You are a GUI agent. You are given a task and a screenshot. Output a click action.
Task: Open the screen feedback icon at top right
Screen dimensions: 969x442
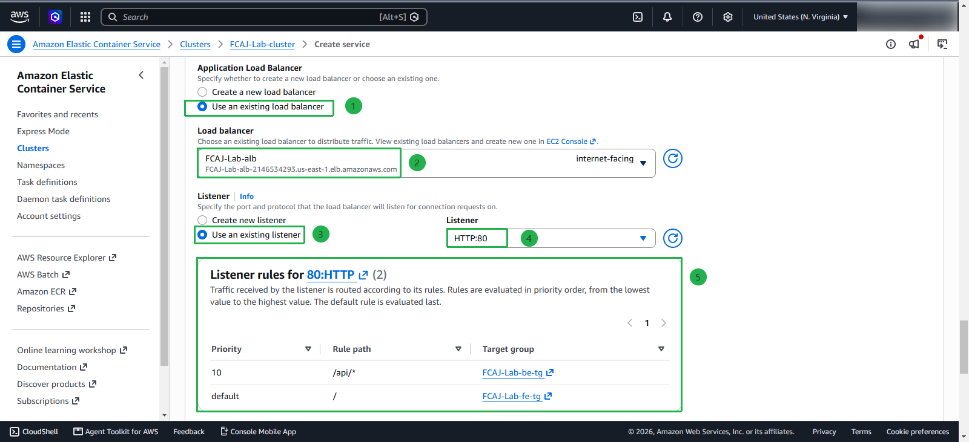tap(942, 44)
